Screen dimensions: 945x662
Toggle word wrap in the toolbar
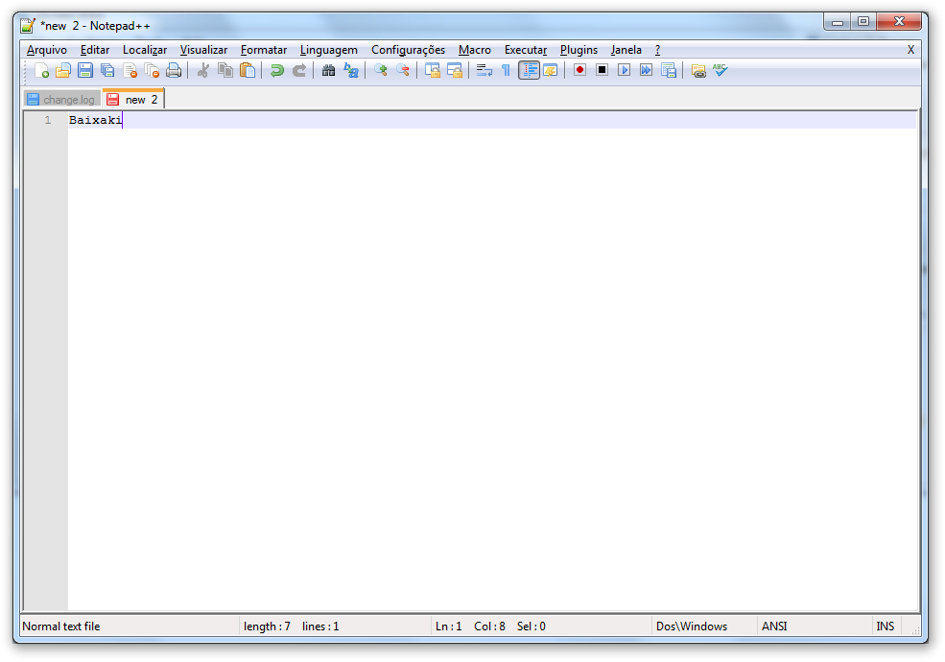[484, 71]
